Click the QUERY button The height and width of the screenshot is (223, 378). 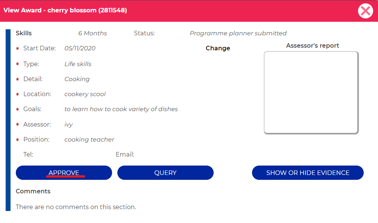point(165,173)
